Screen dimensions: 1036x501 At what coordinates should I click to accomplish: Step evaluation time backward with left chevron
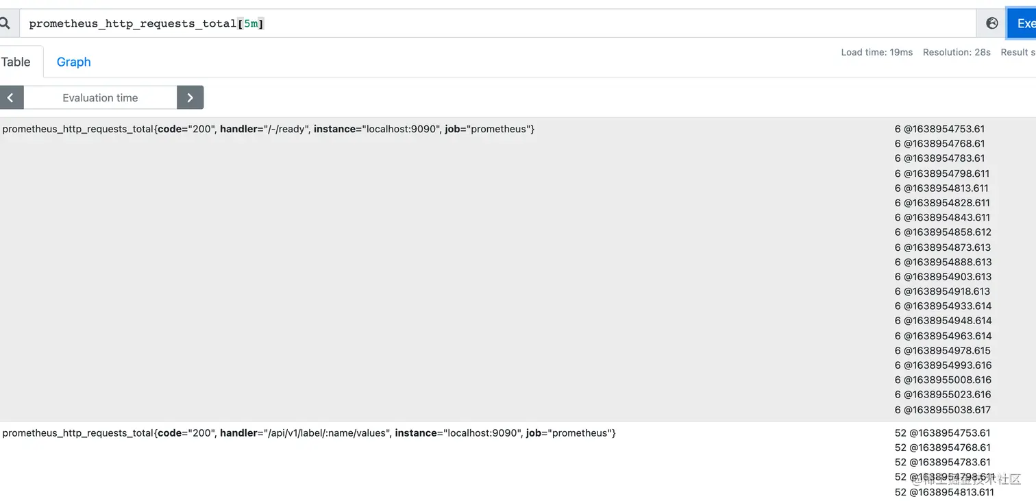click(x=10, y=97)
